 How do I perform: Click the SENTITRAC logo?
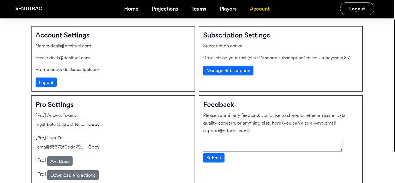tap(28, 8)
